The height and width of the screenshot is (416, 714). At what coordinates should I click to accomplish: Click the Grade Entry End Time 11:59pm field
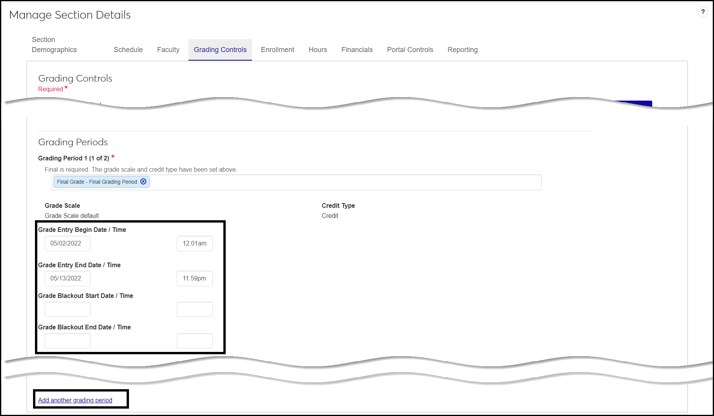(195, 278)
